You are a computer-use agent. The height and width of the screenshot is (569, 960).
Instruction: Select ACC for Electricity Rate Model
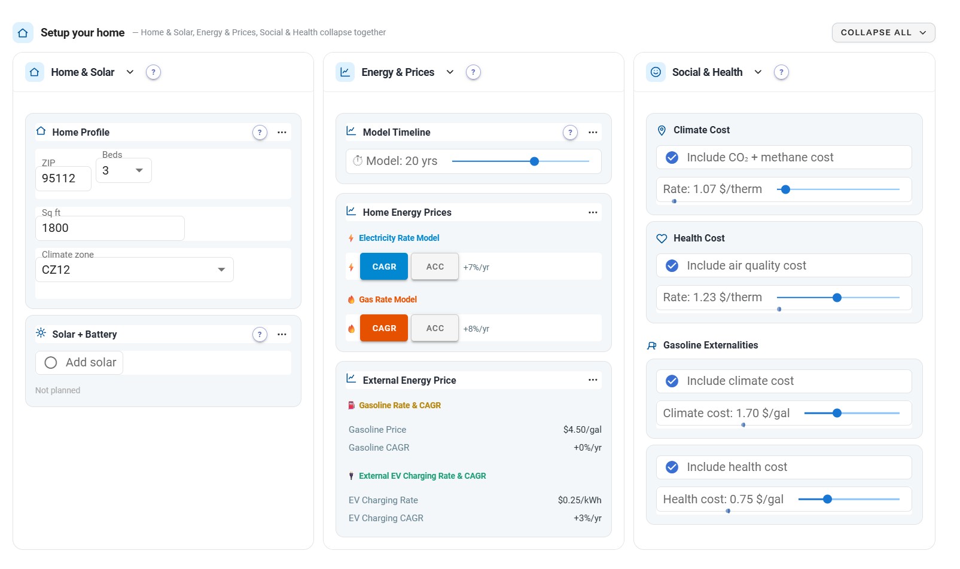tap(435, 267)
